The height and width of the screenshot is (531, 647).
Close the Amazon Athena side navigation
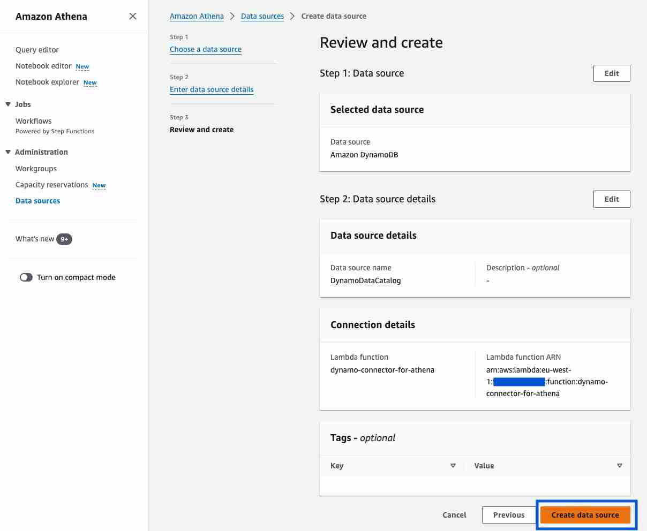tap(133, 16)
